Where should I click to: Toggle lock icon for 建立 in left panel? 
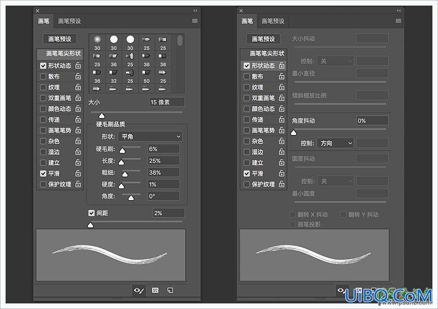point(78,162)
